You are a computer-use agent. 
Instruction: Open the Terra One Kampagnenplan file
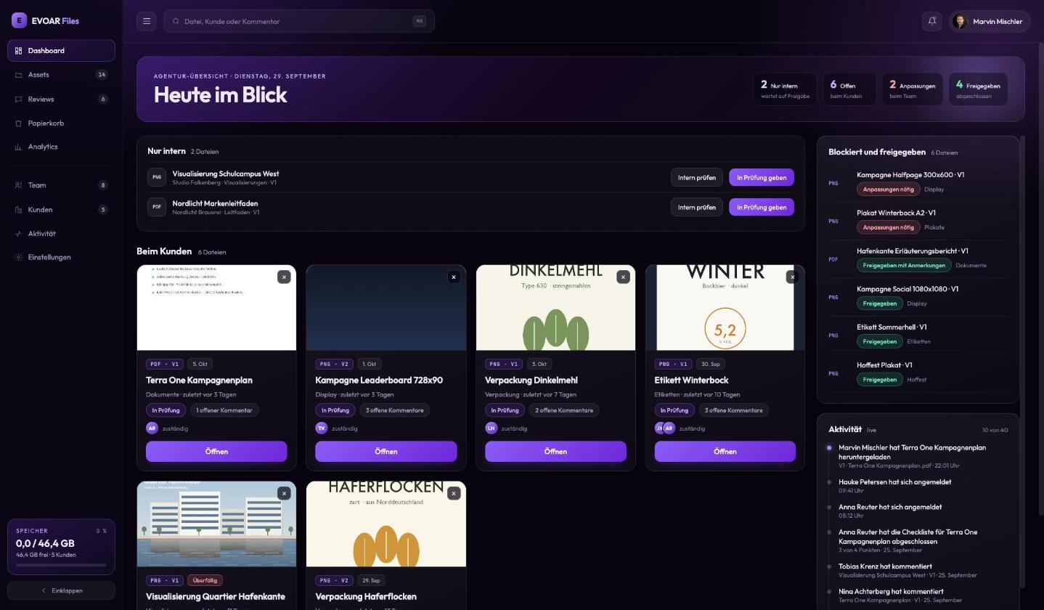click(216, 452)
